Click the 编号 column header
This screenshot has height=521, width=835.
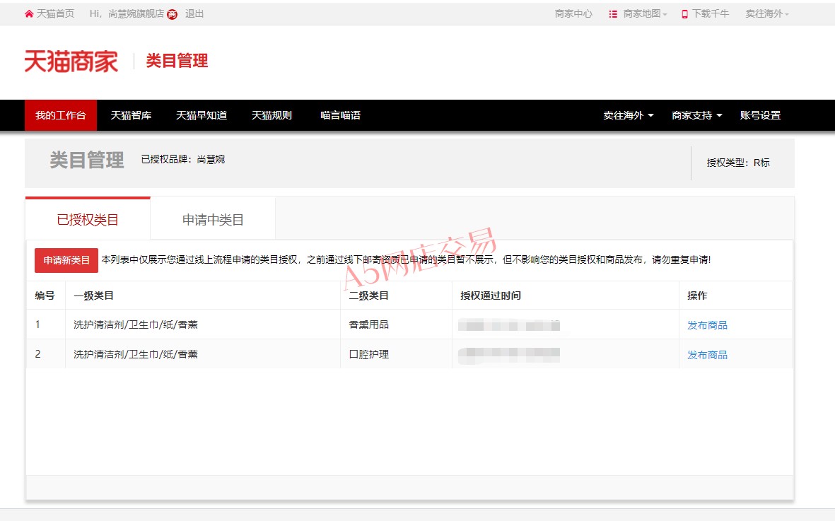coord(45,295)
